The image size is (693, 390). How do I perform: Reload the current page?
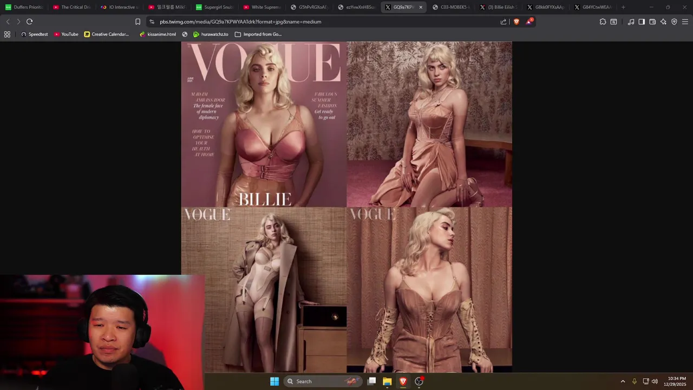pyautogui.click(x=29, y=22)
